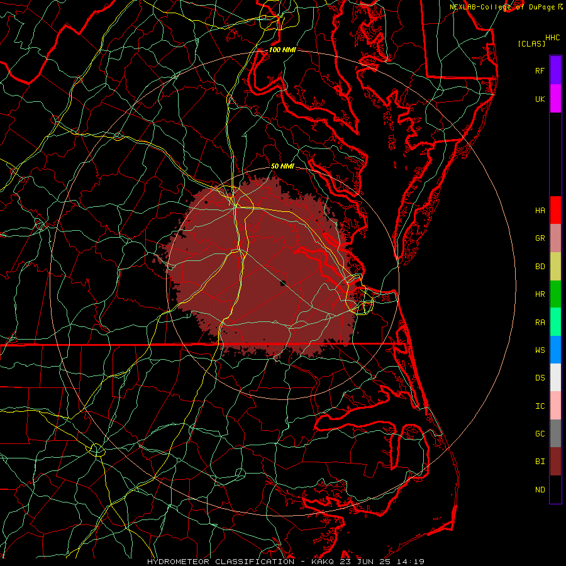The width and height of the screenshot is (566, 566).
Task: Pick the HR green legend swatch
Action: (555, 294)
